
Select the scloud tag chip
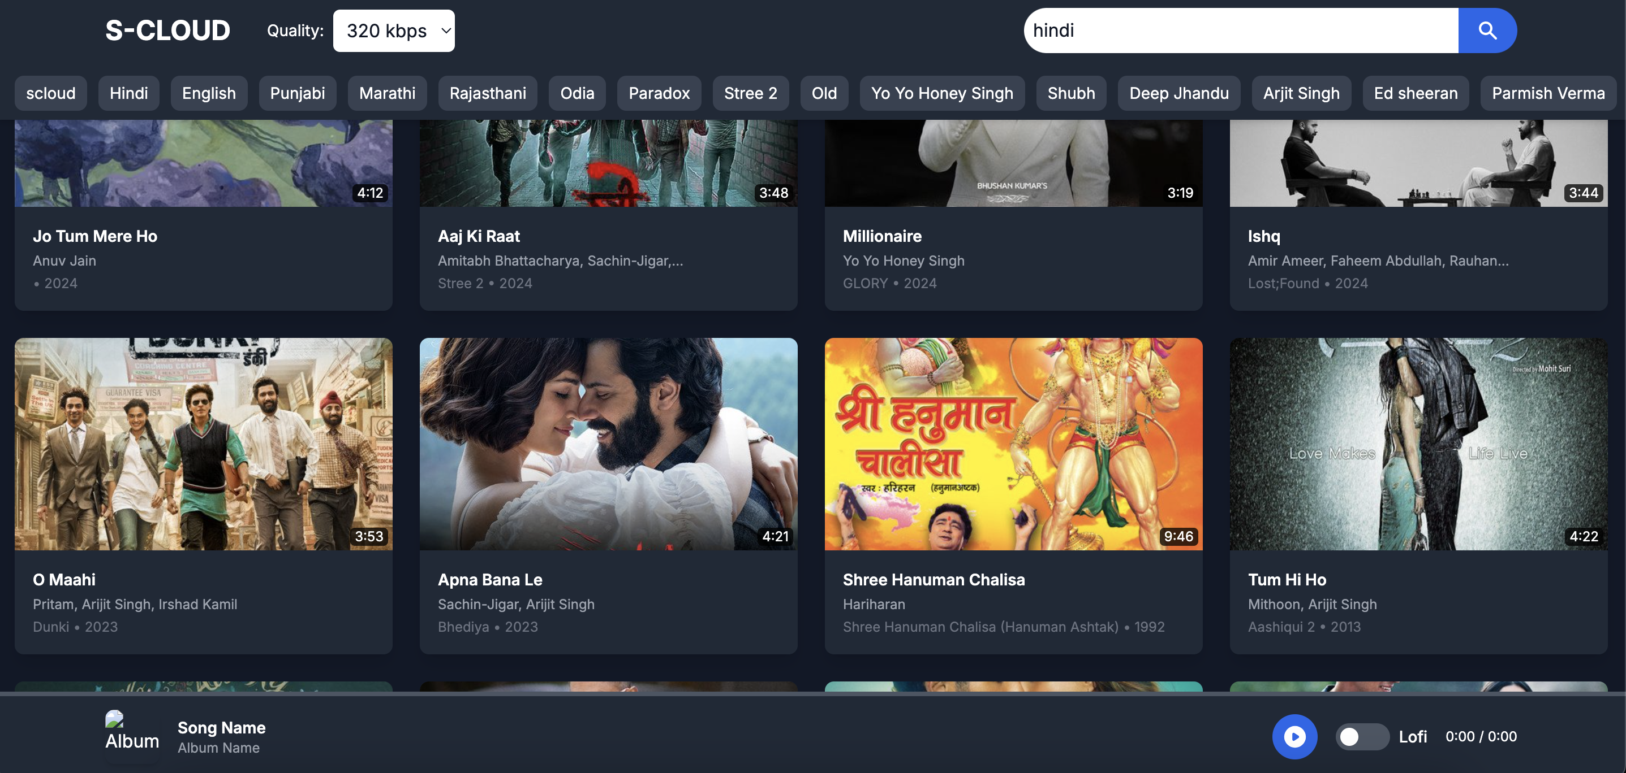[x=51, y=93]
